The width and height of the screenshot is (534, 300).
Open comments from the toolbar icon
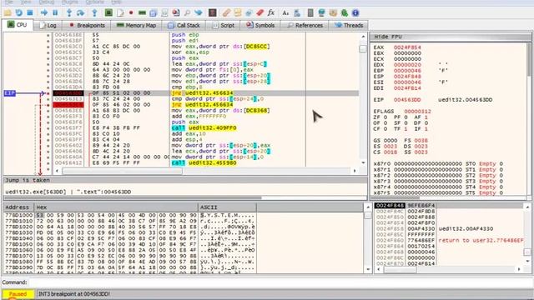point(238,13)
